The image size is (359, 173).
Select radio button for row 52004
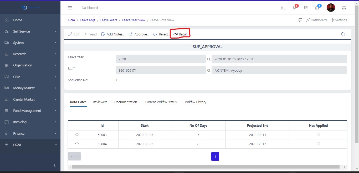(77, 144)
